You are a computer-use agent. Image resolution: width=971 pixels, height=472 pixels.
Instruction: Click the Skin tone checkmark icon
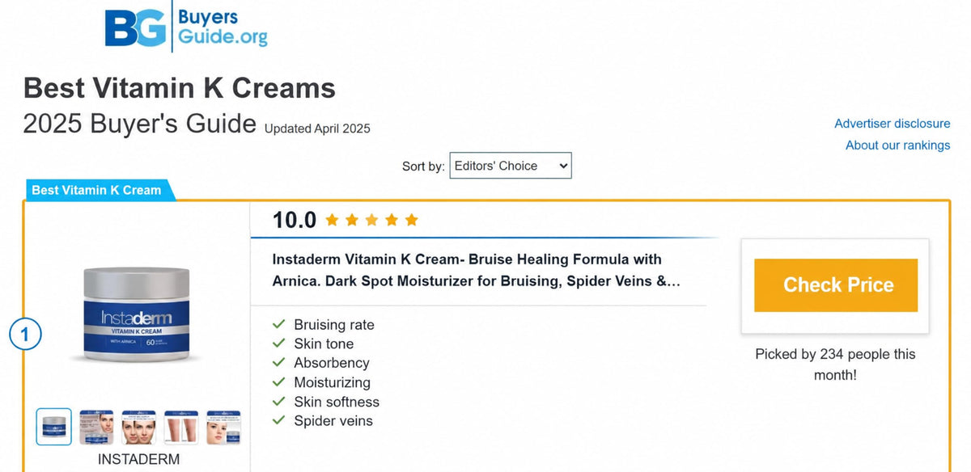point(279,343)
